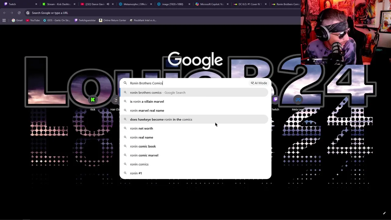
Task: Reload the page
Action: [x=19, y=13]
